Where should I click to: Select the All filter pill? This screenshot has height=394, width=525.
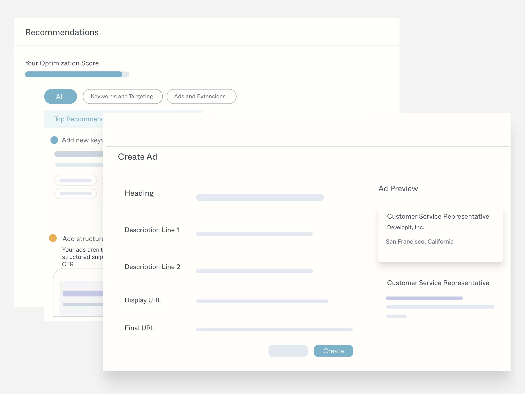[60, 97]
